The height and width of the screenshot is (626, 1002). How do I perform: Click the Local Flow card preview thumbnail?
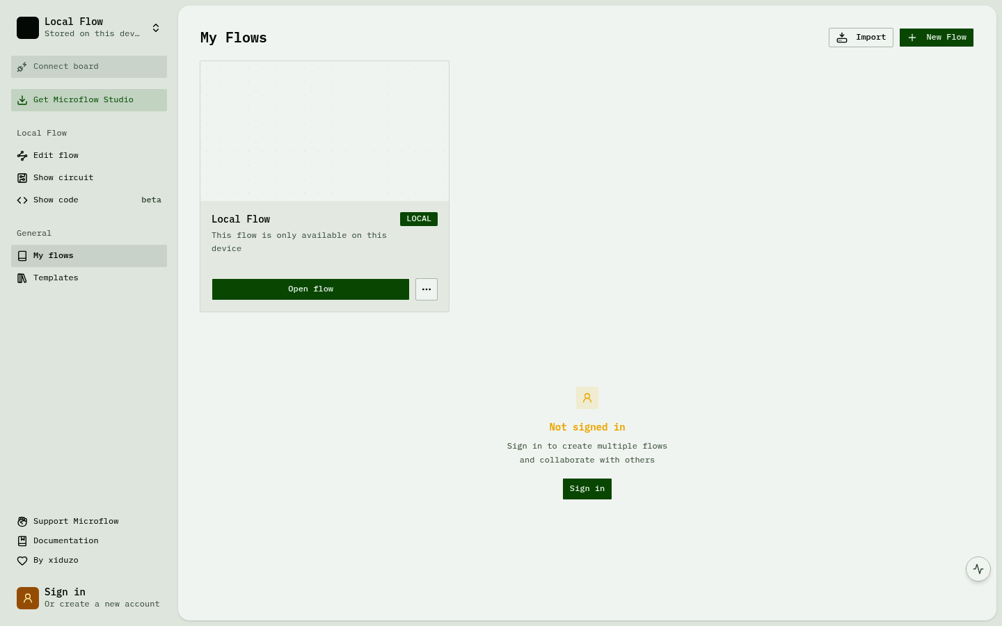(x=324, y=131)
